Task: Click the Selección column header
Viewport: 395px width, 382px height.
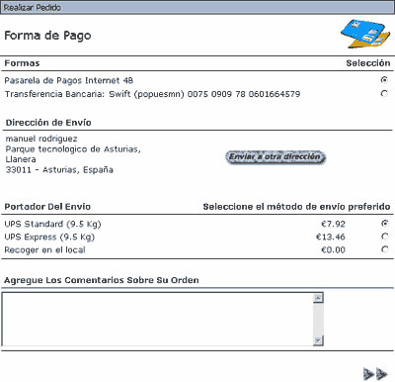Action: [x=368, y=63]
